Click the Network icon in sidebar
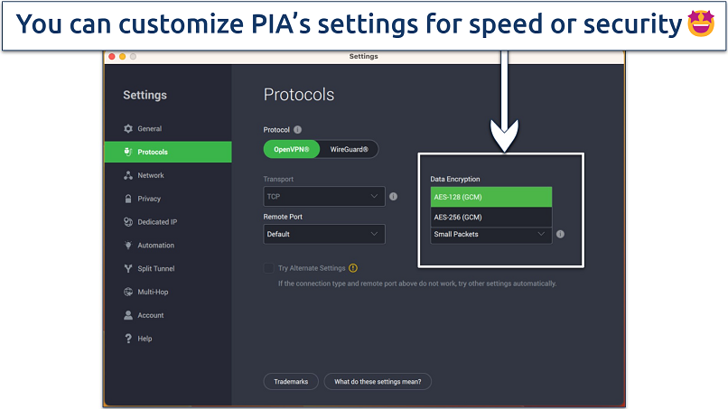Image resolution: width=728 pixels, height=409 pixels. coord(128,175)
